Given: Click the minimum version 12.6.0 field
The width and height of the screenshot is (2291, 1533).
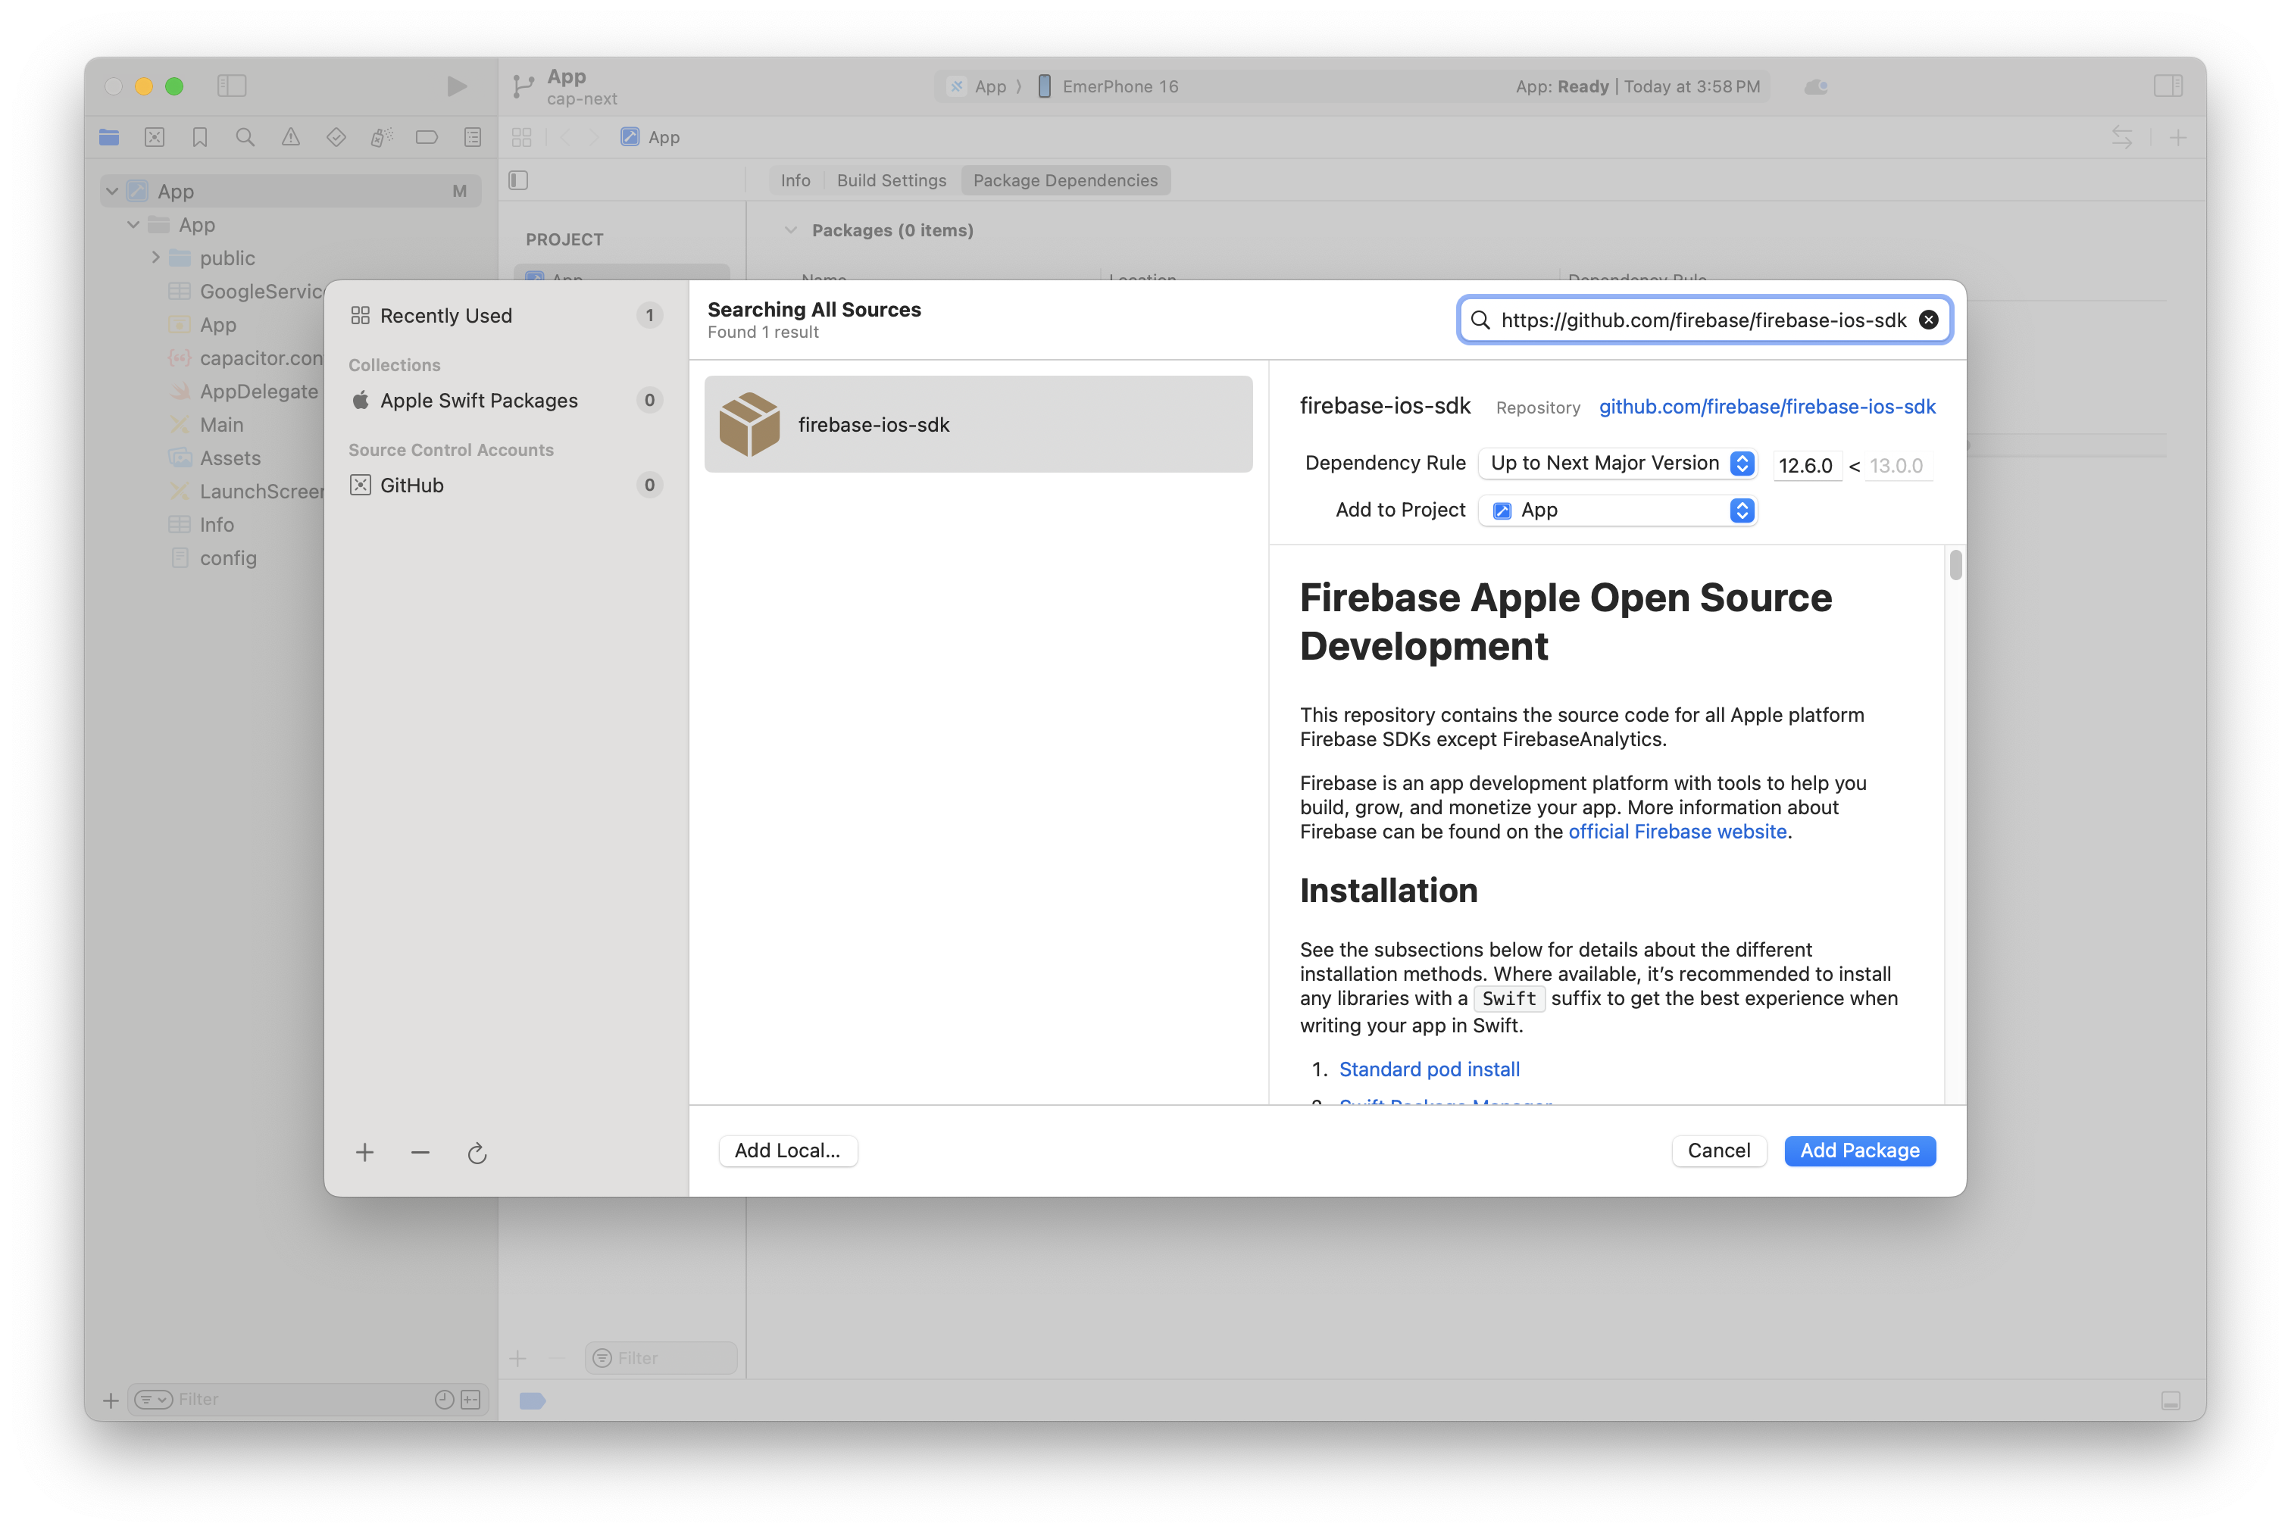Looking at the screenshot, I should pos(1805,465).
